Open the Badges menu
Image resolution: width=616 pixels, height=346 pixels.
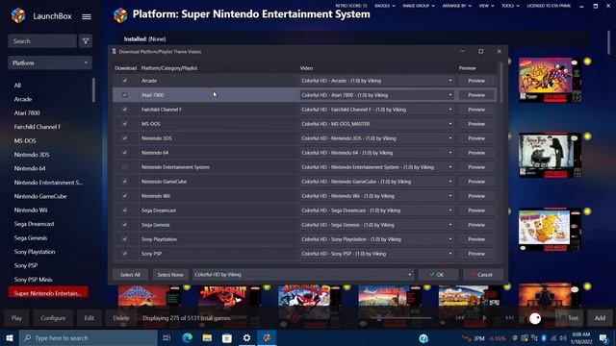pos(385,6)
